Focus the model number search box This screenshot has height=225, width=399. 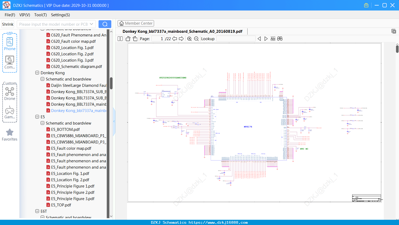pos(53,24)
